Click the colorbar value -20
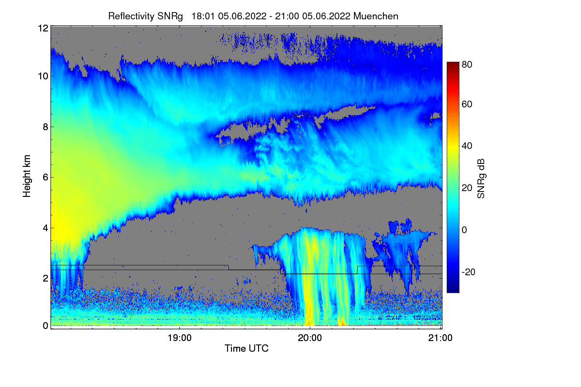Screen dimensions: 581x387 click(x=469, y=272)
